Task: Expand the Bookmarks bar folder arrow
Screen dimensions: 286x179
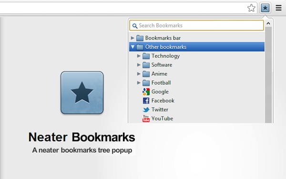Action: click(133, 38)
